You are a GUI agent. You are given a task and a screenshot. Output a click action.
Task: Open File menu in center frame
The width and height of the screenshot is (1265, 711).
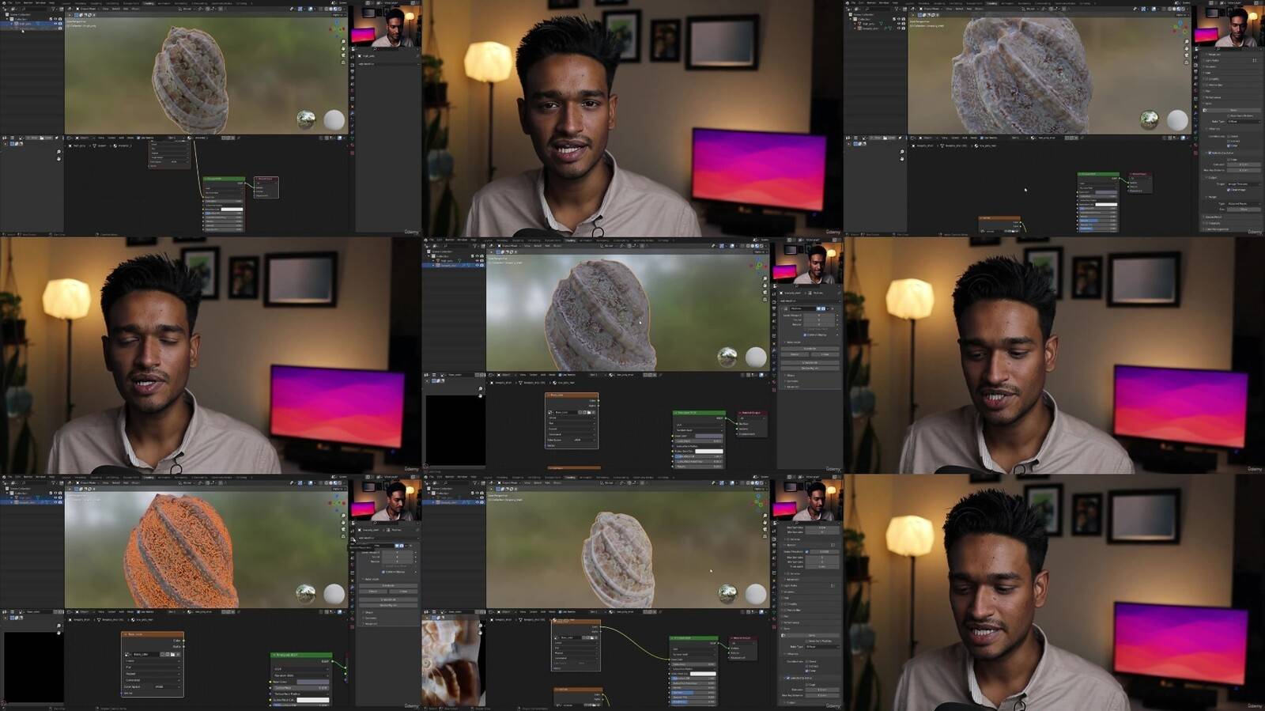(x=432, y=240)
